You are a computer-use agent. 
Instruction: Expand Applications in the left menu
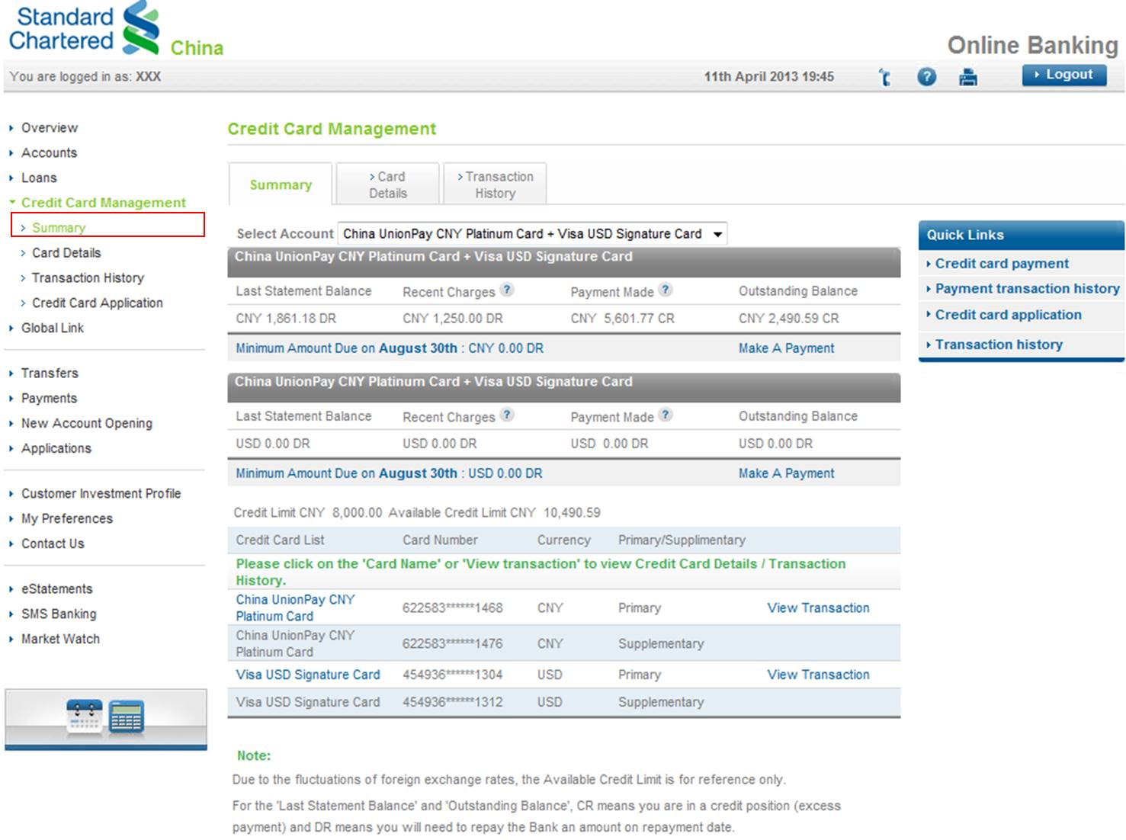(x=56, y=448)
